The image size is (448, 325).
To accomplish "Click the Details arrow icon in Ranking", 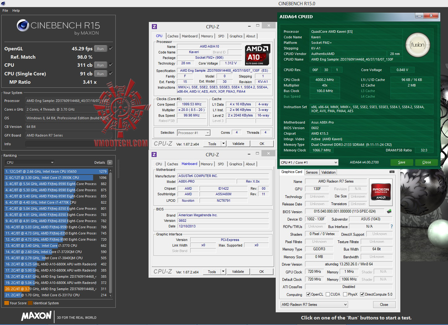I will click(x=110, y=162).
